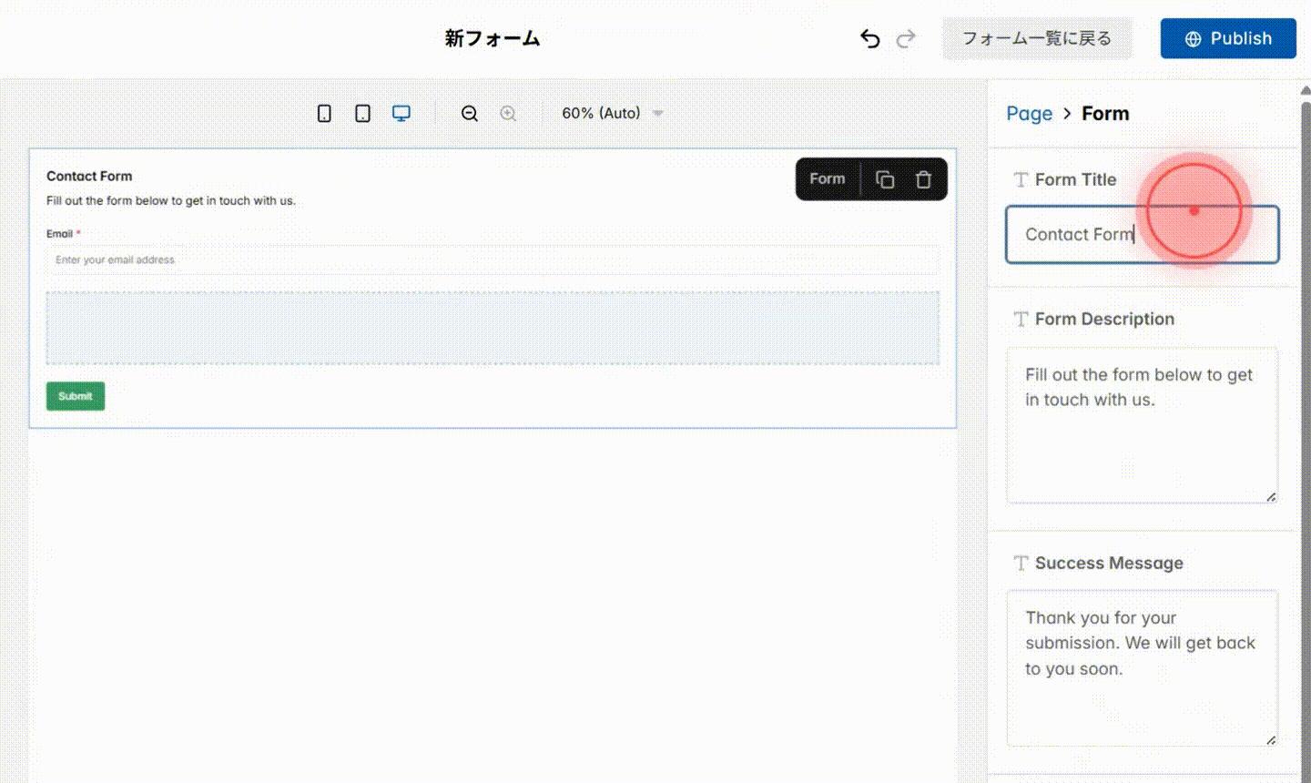Undo the last change

pyautogui.click(x=869, y=38)
